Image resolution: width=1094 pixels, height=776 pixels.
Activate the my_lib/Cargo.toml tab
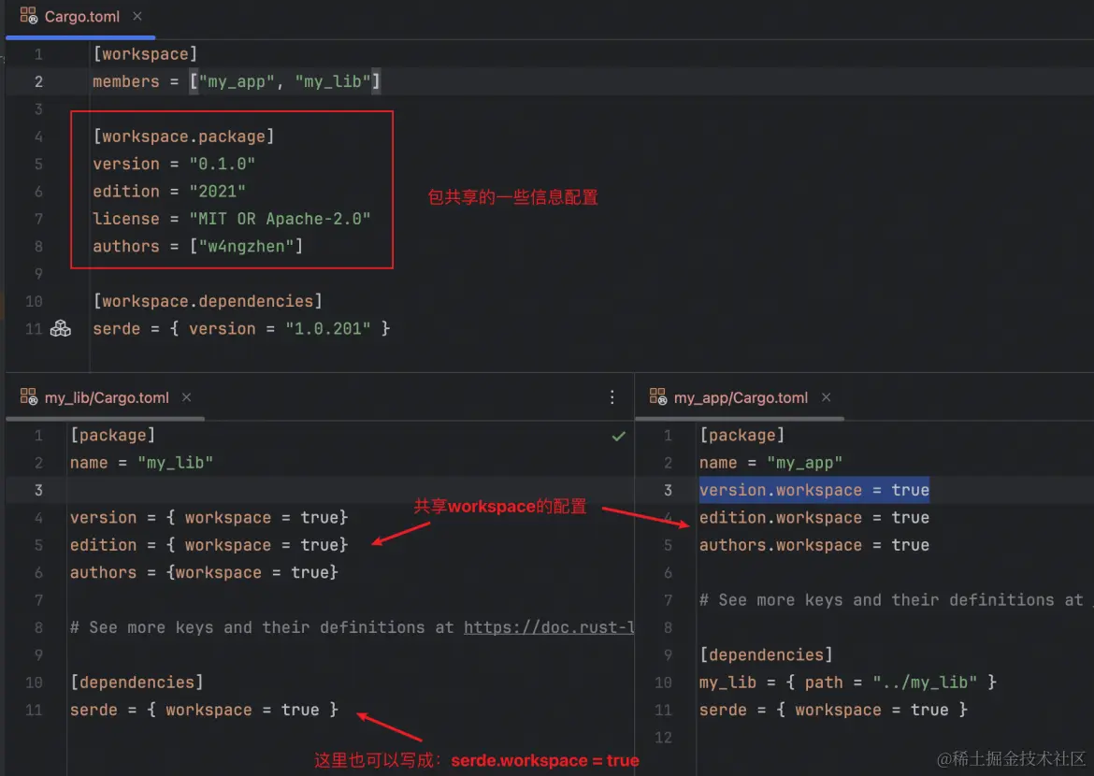[106, 397]
